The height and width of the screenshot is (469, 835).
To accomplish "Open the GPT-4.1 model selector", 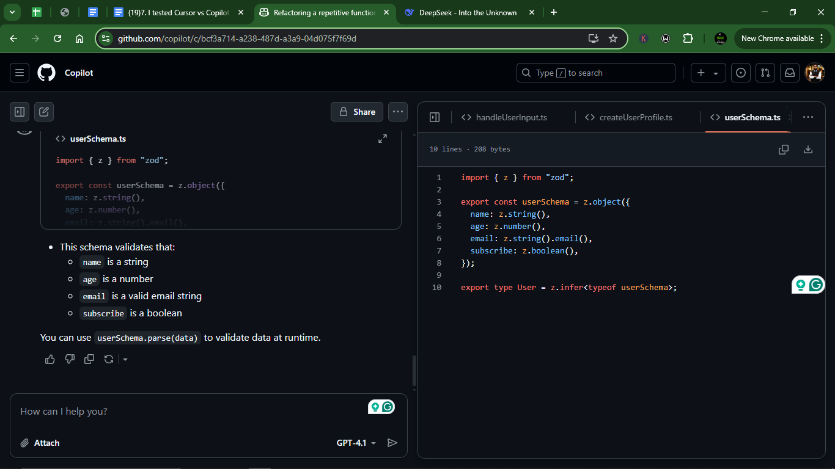I will 356,443.
